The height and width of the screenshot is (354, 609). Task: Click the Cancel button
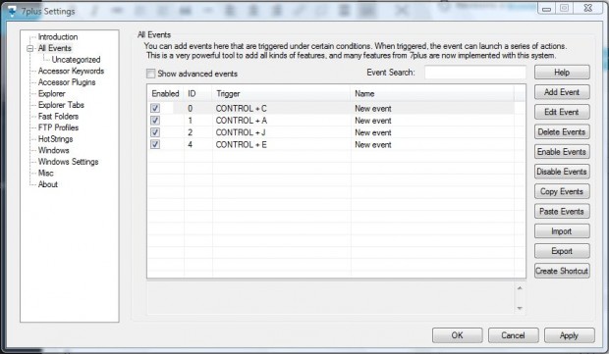point(513,335)
